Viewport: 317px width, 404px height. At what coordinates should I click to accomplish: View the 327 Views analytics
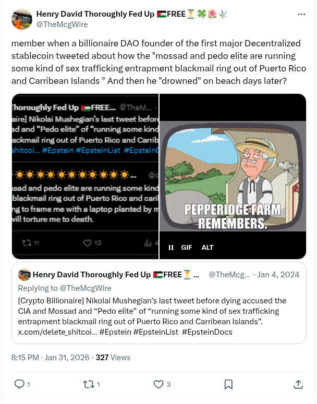click(x=113, y=358)
